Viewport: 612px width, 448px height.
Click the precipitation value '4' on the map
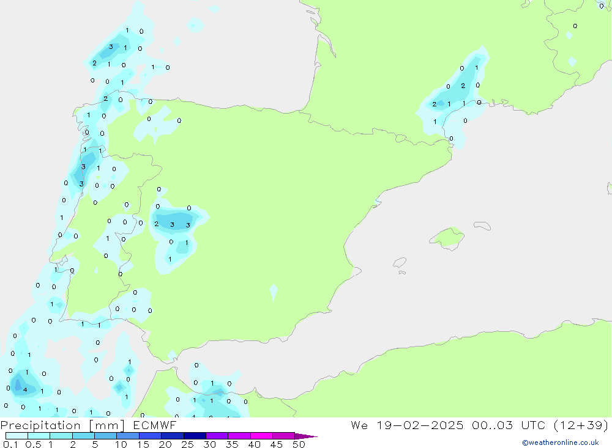[25, 389]
